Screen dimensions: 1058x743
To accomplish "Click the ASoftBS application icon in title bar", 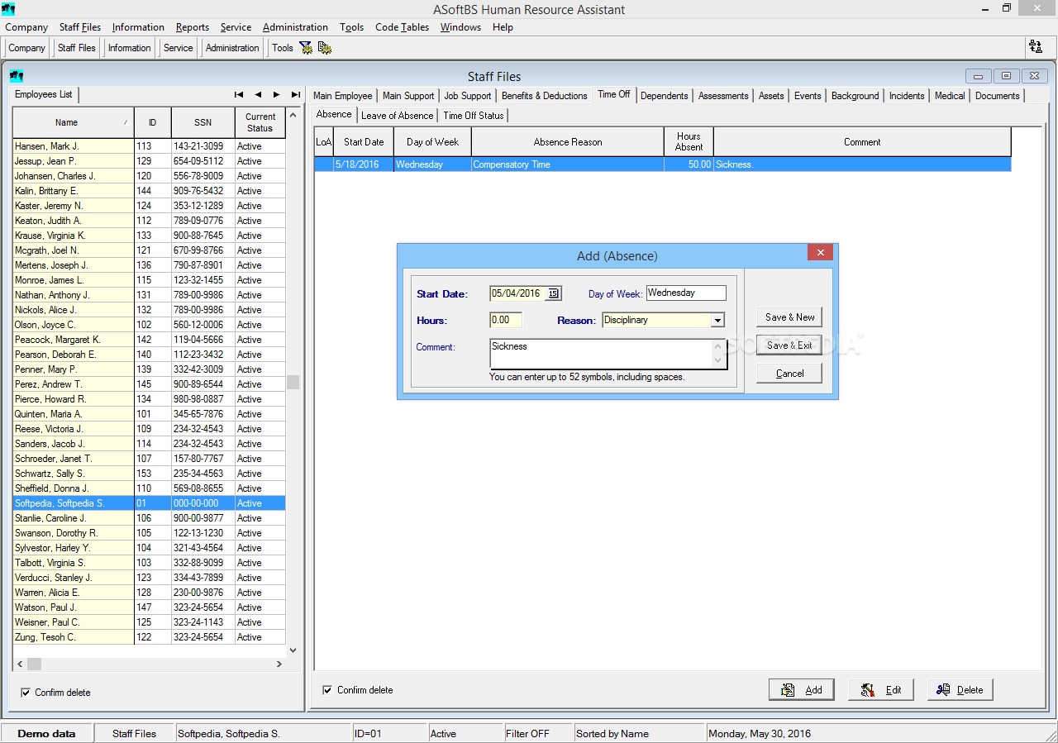I will click(8, 9).
